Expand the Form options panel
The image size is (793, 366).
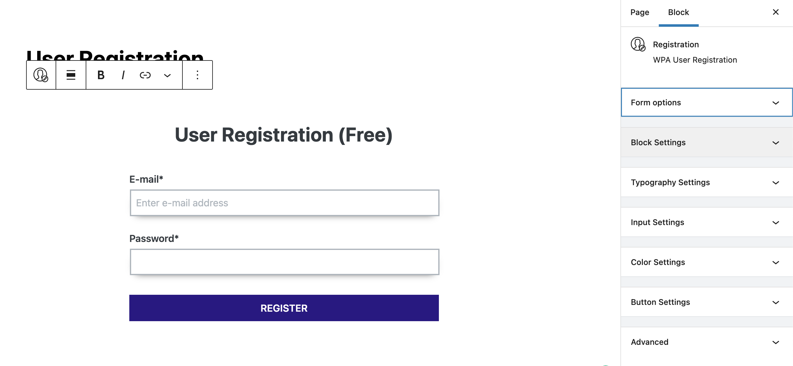click(x=706, y=103)
